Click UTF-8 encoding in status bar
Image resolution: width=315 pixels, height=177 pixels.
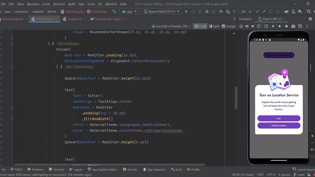[x=271, y=175]
